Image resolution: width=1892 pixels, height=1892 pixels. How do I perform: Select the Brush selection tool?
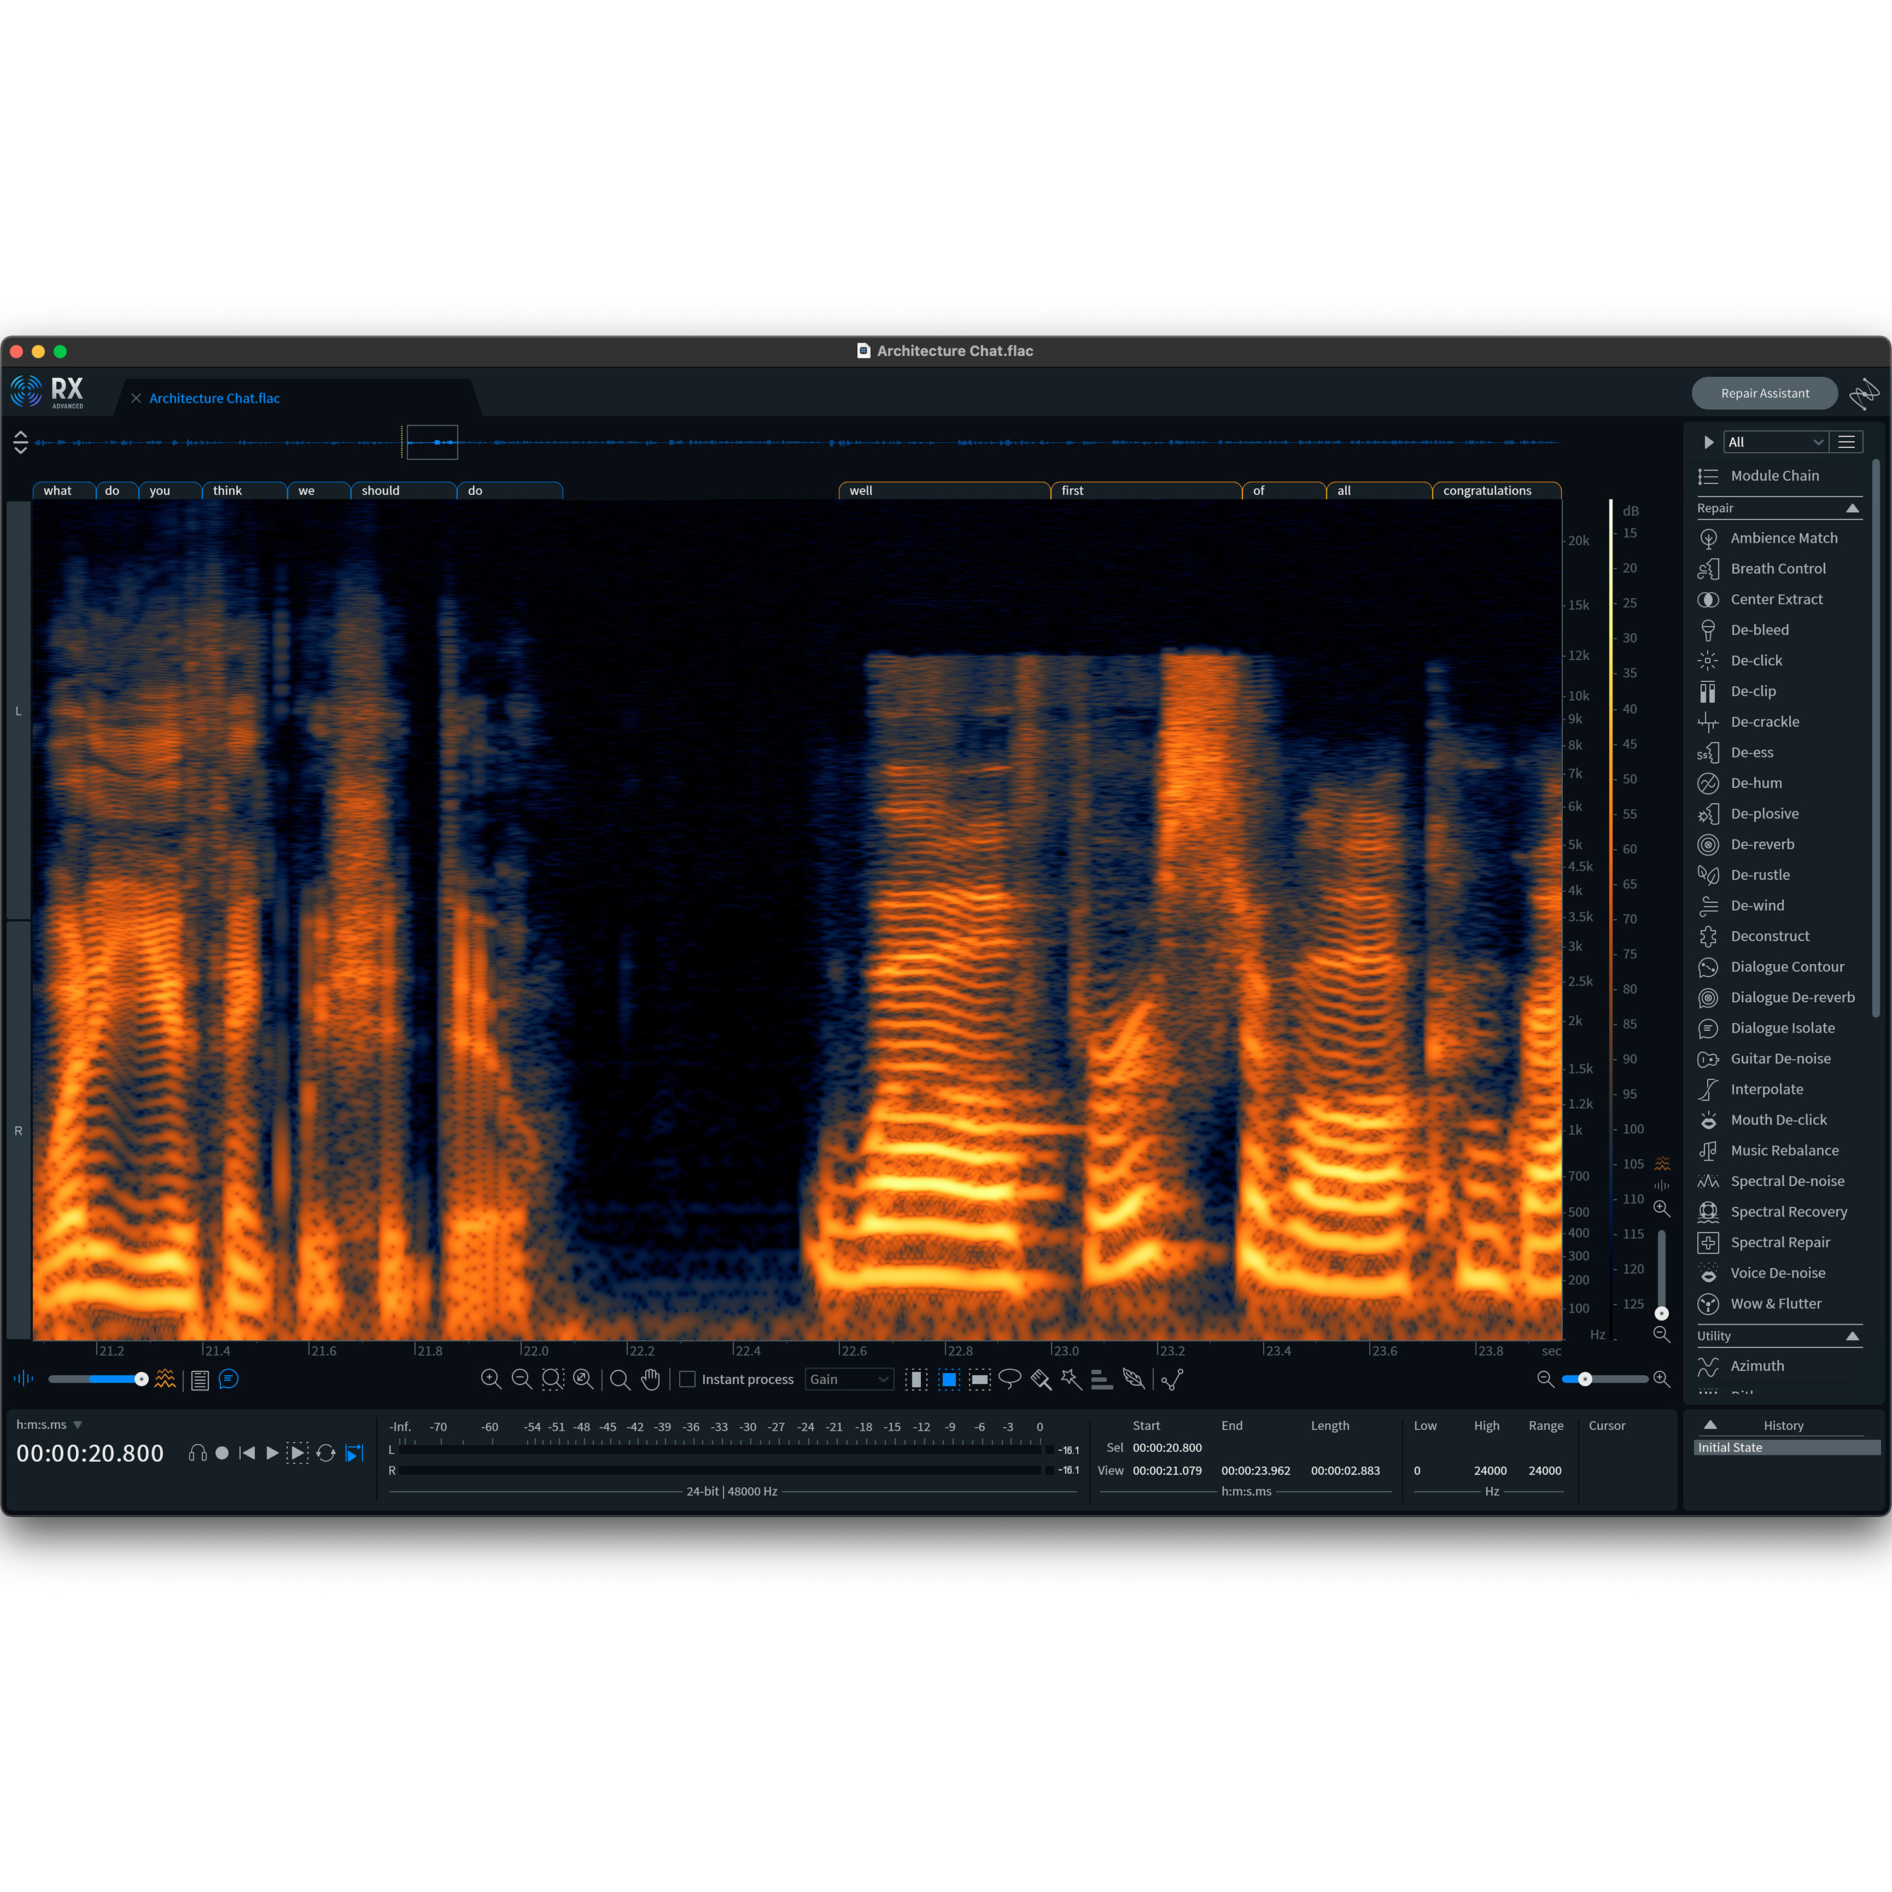pyautogui.click(x=1040, y=1379)
